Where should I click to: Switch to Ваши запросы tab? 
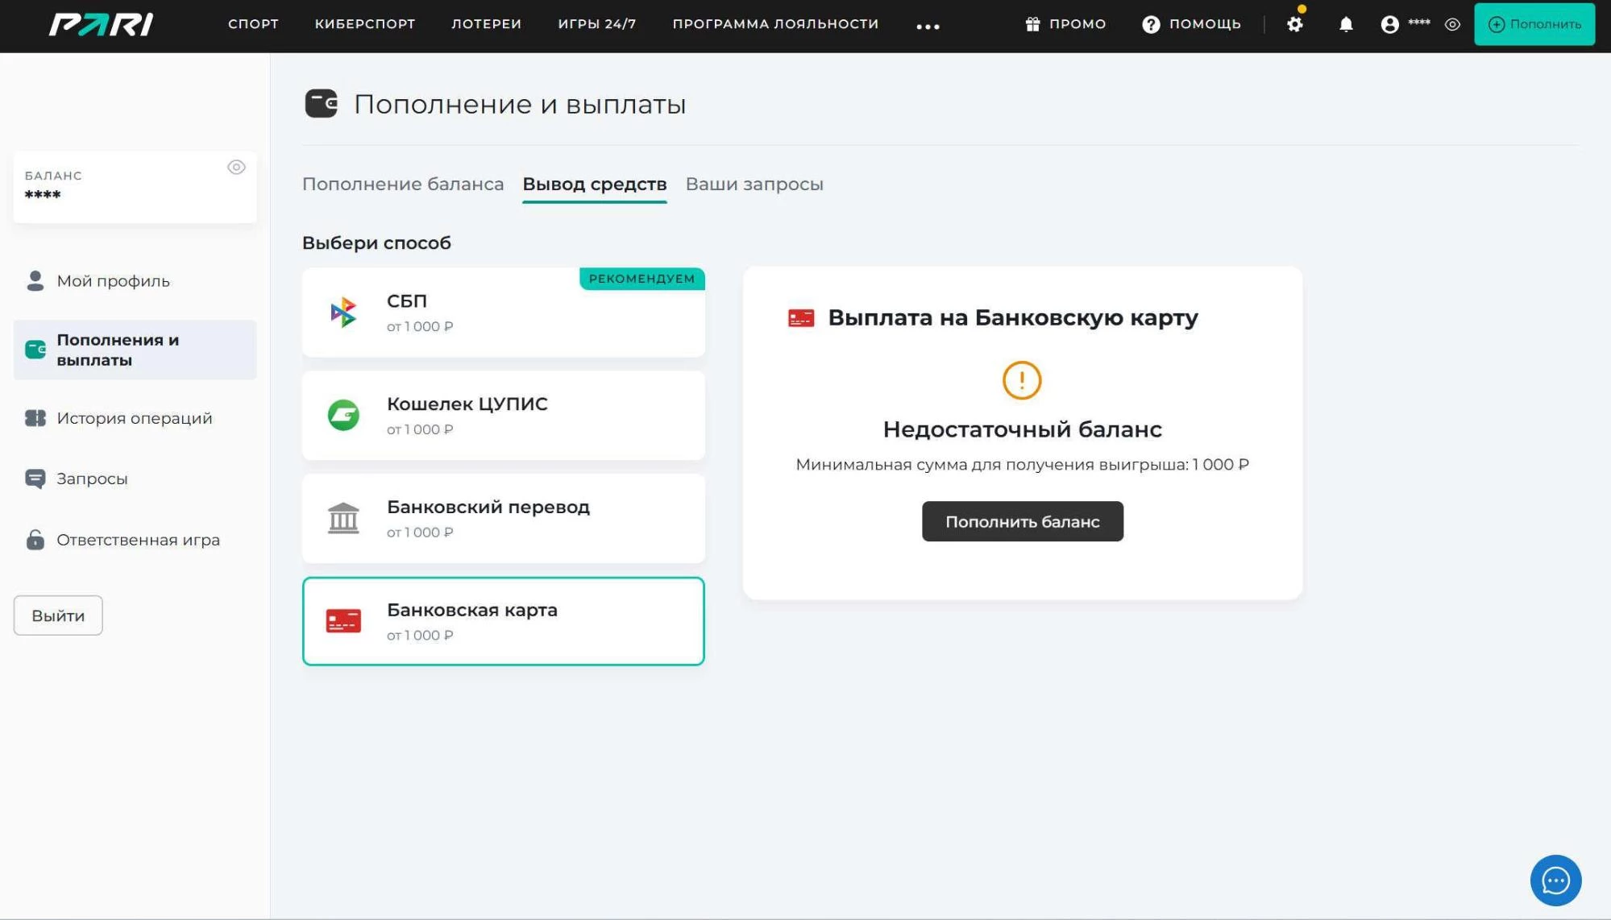tap(754, 184)
